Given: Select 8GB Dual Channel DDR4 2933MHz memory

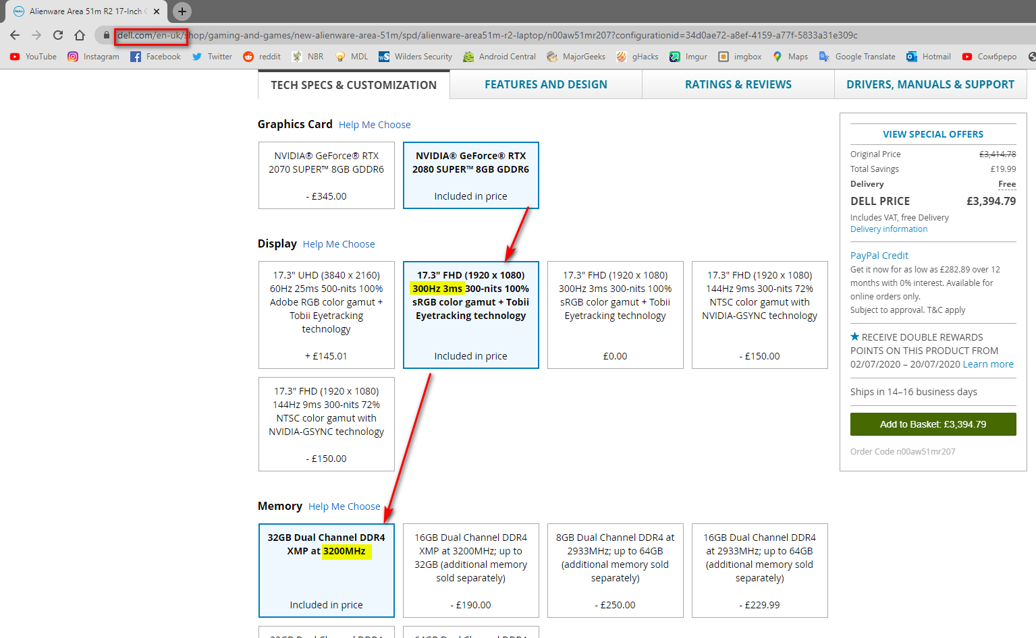Looking at the screenshot, I should click(616, 571).
